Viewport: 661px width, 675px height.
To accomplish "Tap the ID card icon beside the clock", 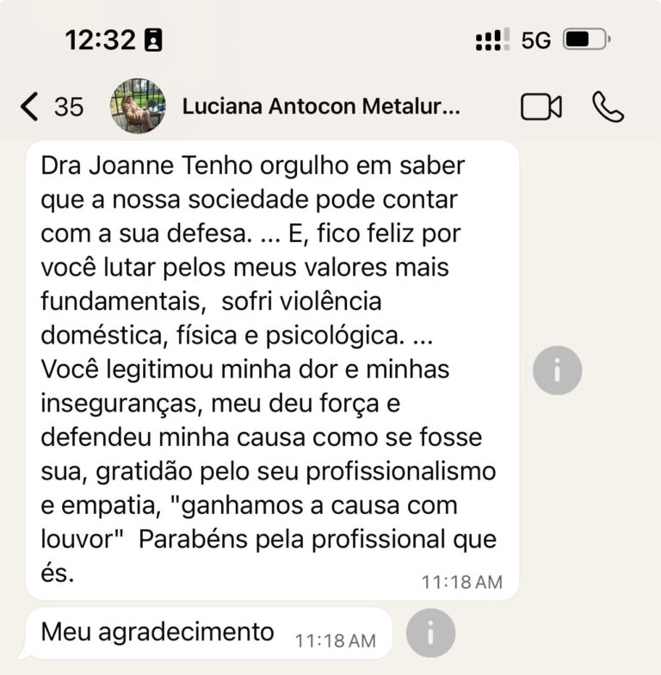I will [x=153, y=40].
